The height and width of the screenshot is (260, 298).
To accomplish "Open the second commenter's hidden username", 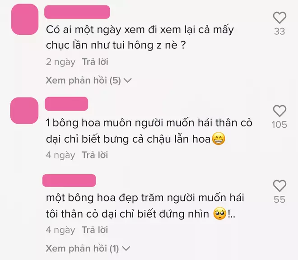I will (x=66, y=104).
